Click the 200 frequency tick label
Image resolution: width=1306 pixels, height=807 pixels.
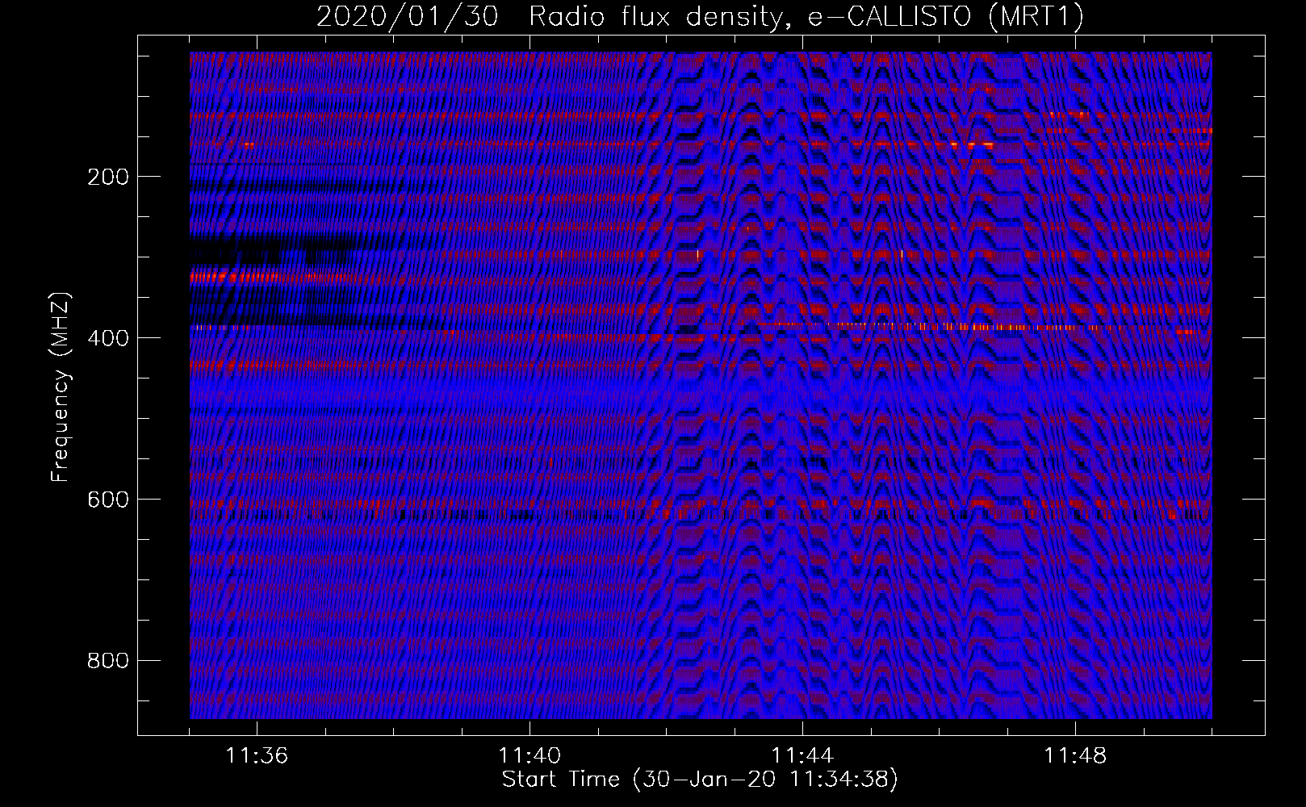107,178
